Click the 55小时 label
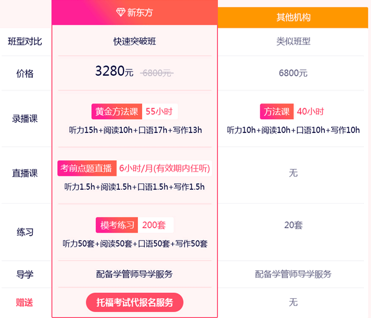 [159, 111]
